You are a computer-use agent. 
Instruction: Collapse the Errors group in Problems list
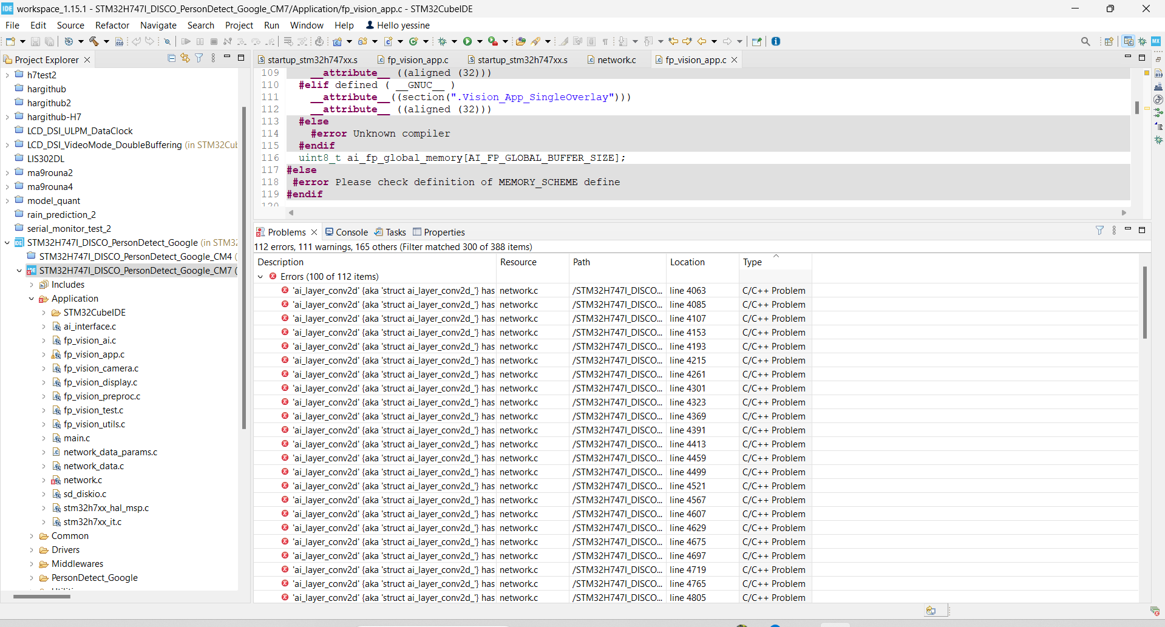coord(260,277)
